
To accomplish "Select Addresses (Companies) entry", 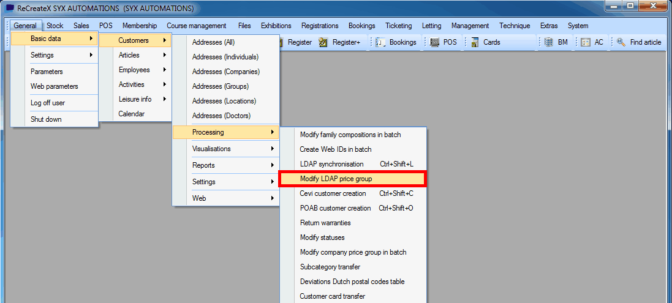I will (x=225, y=72).
